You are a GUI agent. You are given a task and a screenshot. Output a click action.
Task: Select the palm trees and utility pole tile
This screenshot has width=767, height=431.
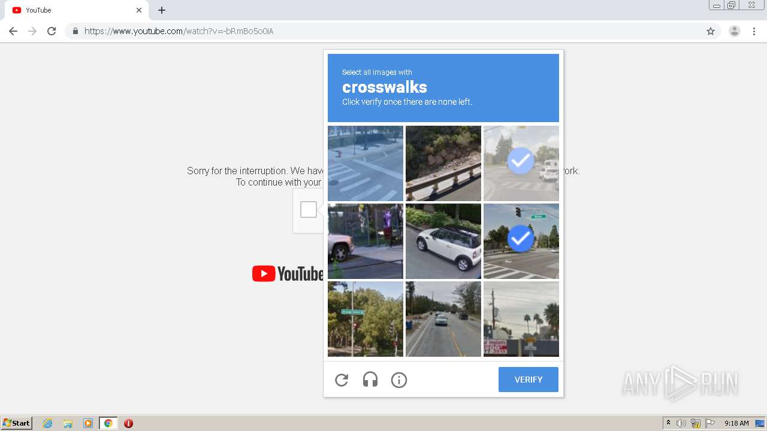pyautogui.click(x=521, y=319)
